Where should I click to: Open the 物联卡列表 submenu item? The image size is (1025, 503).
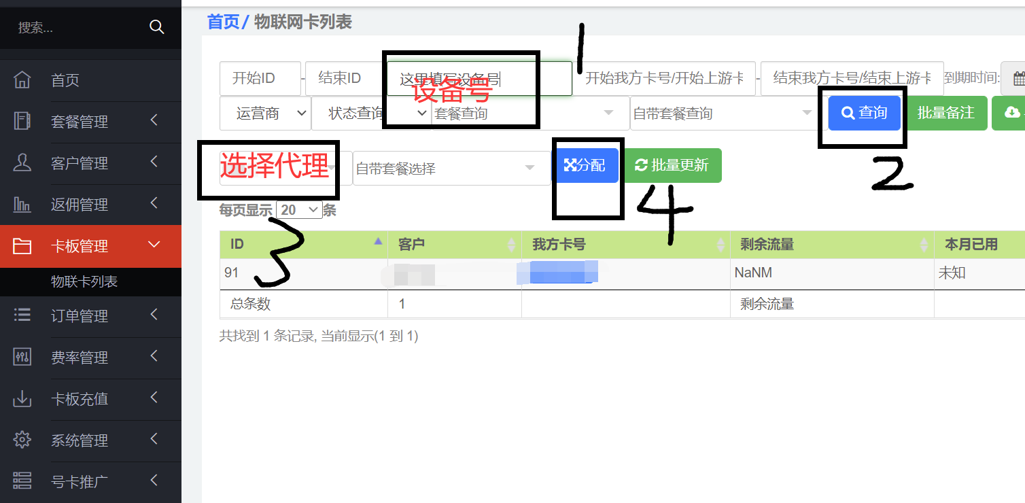[84, 281]
